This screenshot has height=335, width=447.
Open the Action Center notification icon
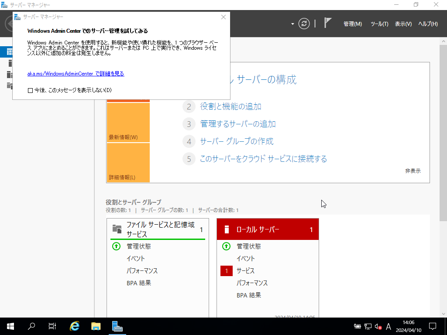(x=433, y=326)
